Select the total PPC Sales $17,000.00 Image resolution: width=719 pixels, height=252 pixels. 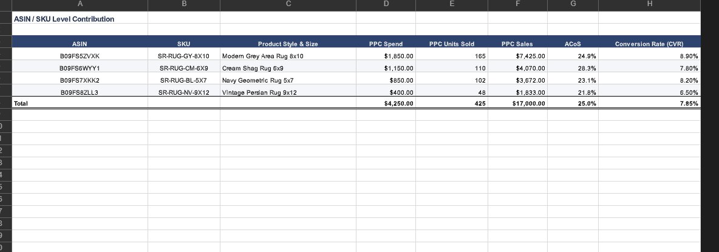(x=517, y=103)
